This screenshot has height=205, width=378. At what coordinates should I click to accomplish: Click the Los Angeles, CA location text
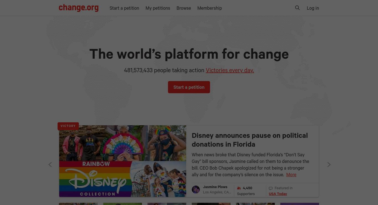coord(217,192)
